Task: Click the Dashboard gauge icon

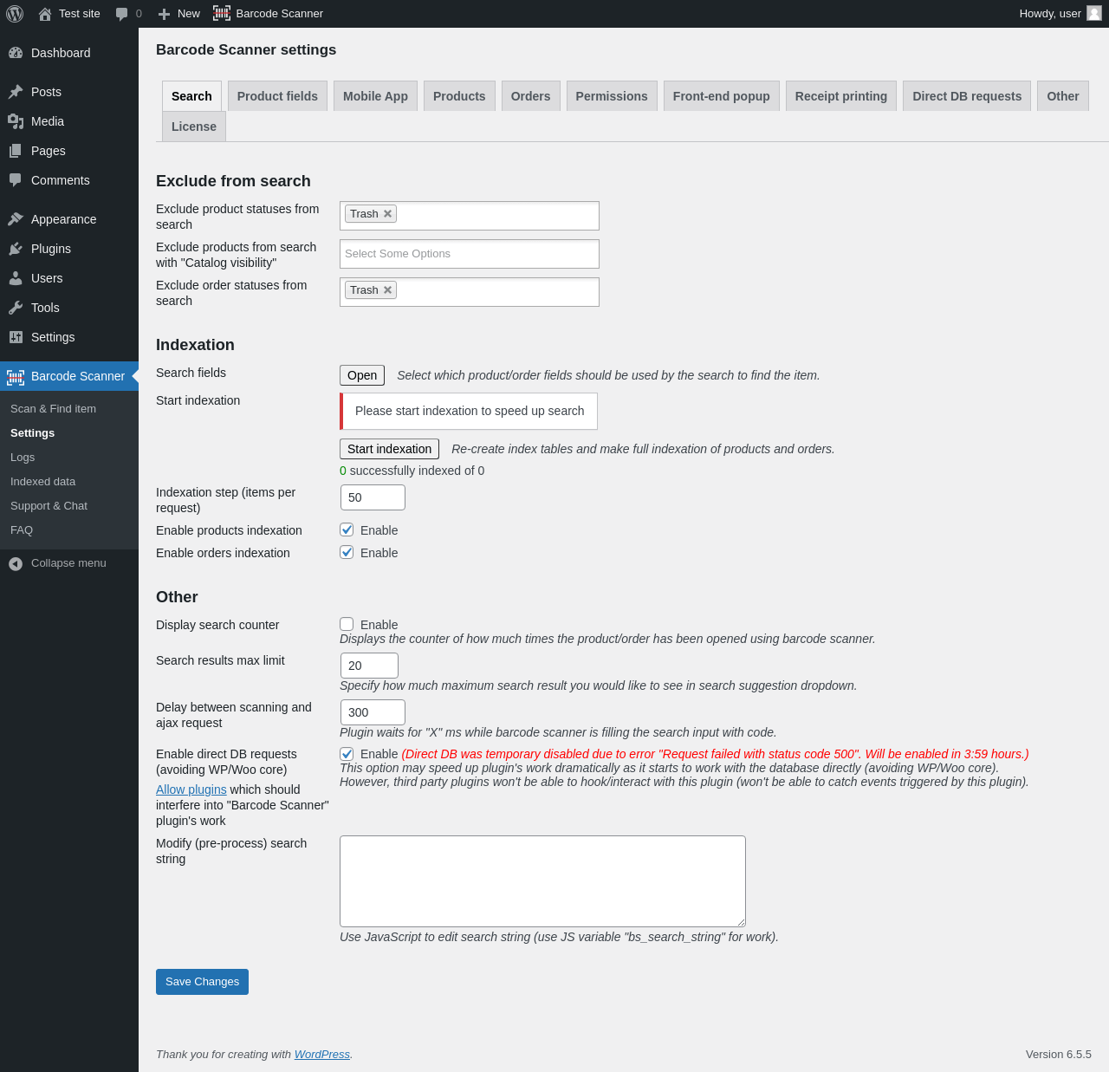Action: point(16,53)
